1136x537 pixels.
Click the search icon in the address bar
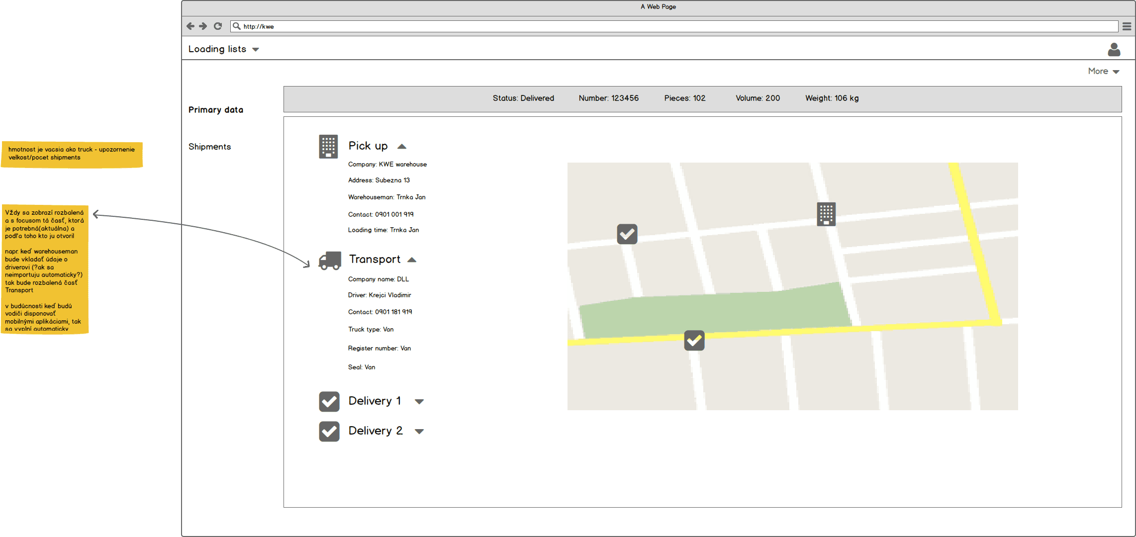click(237, 26)
